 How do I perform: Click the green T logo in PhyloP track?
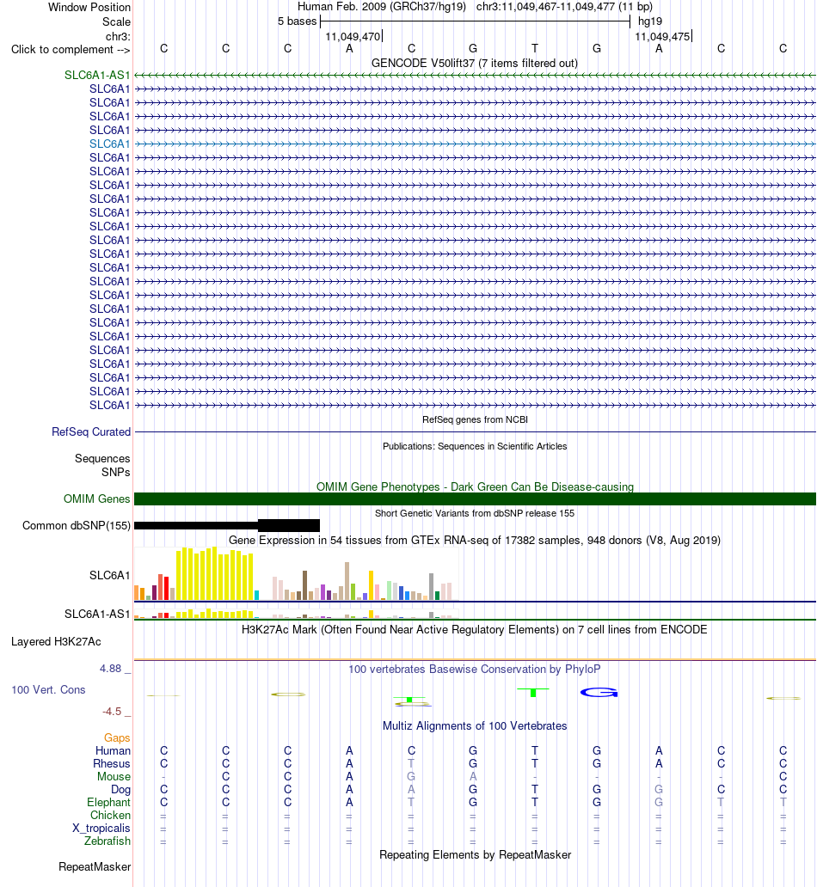[533, 693]
